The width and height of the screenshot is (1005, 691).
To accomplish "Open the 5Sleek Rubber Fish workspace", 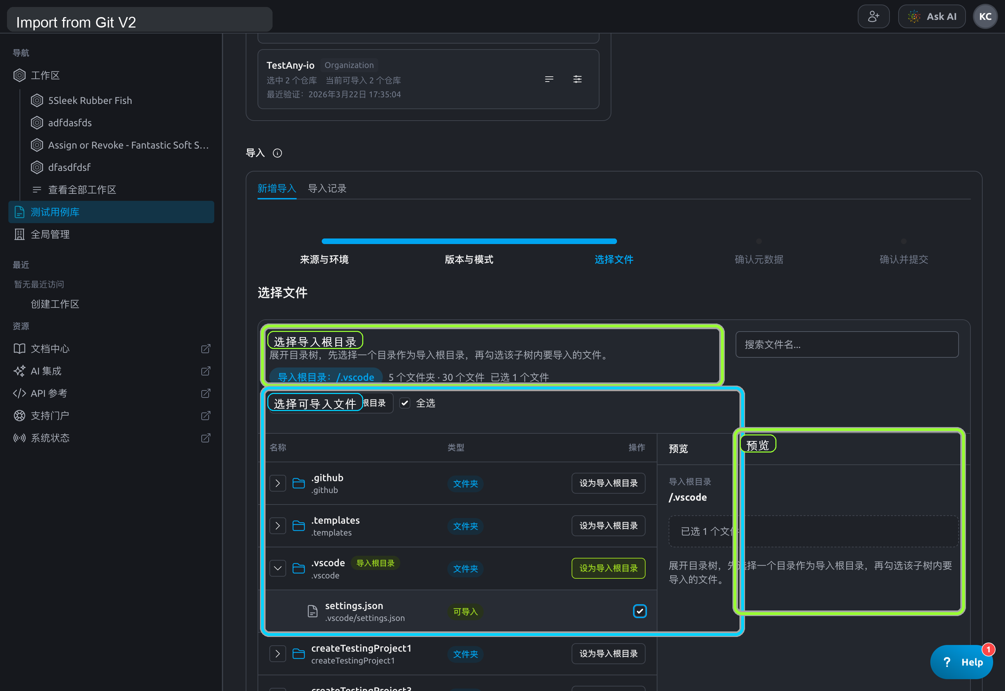I will [90, 100].
